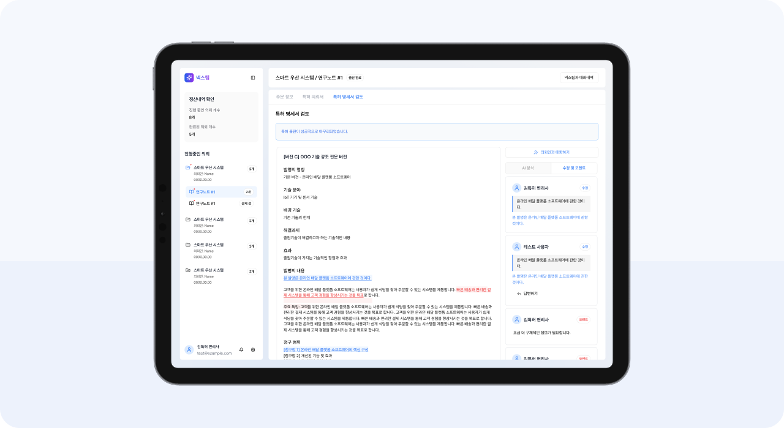Switch to 주문 정보 tab
Image resolution: width=784 pixels, height=428 pixels.
(x=284, y=97)
